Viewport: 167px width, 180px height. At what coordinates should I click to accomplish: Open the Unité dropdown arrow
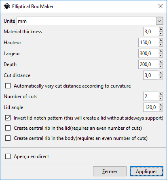click(159, 21)
